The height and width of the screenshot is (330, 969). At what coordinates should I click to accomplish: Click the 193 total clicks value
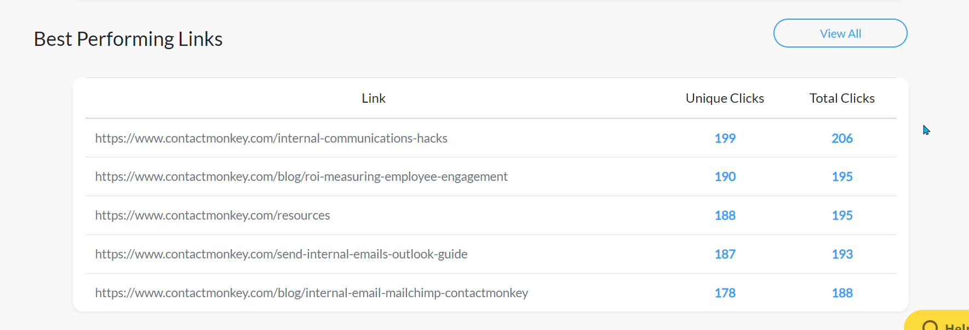[842, 254]
